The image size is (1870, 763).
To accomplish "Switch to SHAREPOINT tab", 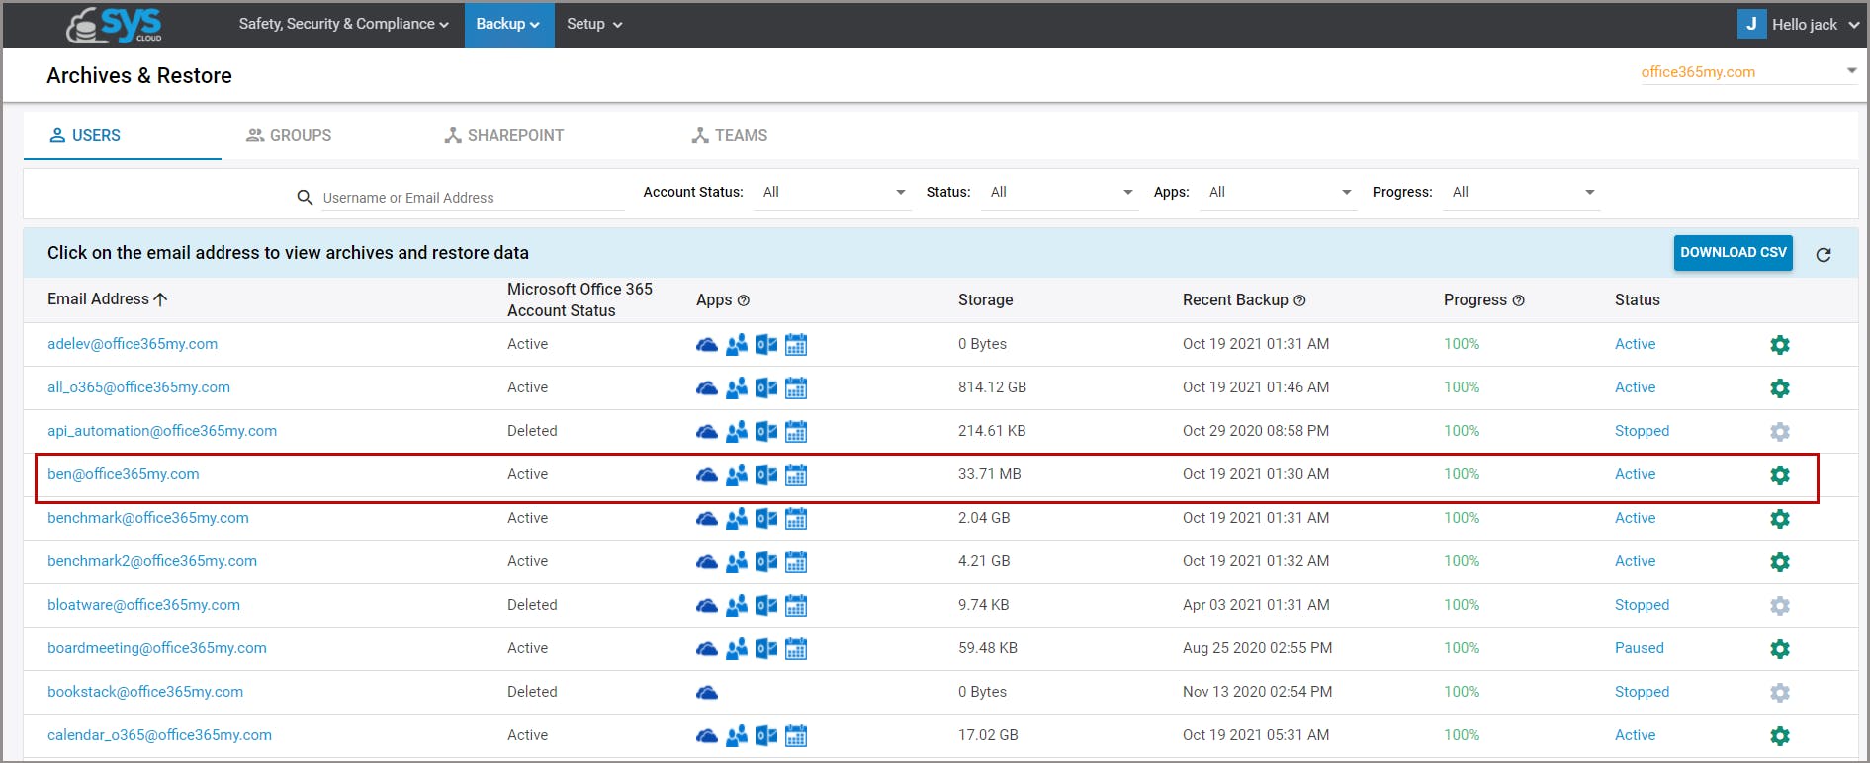I will coord(503,135).
